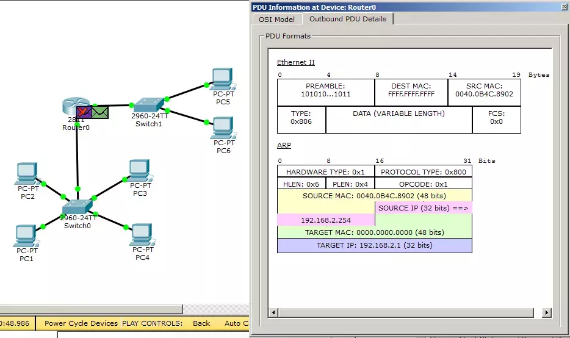Open the failed purple PDU envelope with red X
This screenshot has width=570, height=338.
tap(84, 112)
